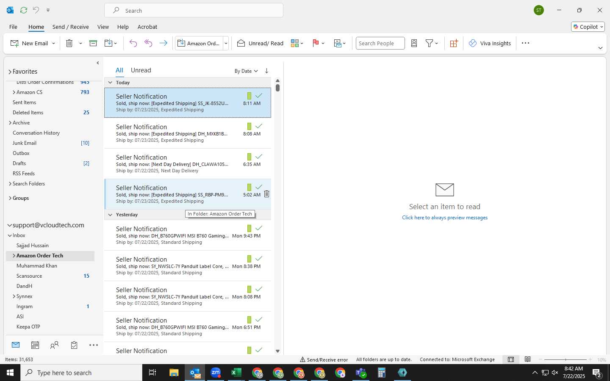Toggle complete checkmark on 8:08 AM message
This screenshot has width=610, height=381.
pyautogui.click(x=259, y=126)
